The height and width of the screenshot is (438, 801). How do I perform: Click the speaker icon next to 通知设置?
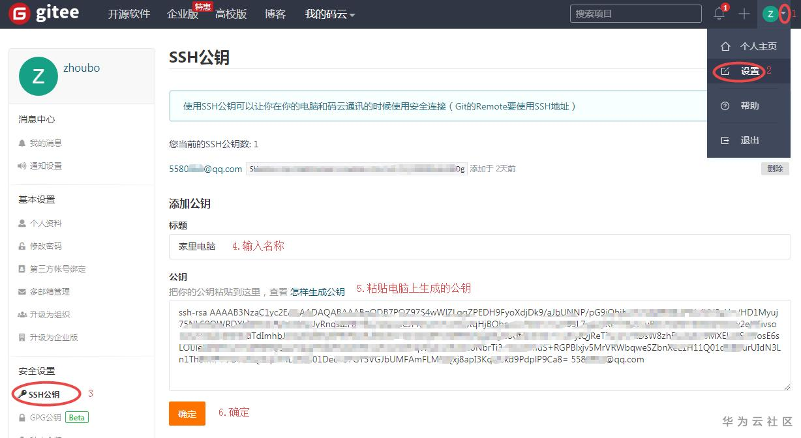coord(22,166)
